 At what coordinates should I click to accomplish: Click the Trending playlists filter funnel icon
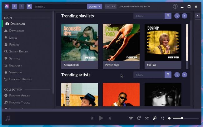pos(168,16)
